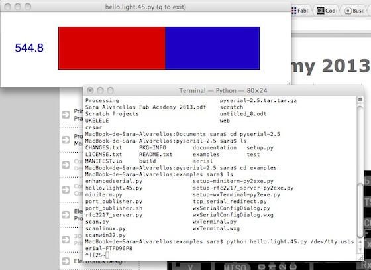Click the Busc tab favicon
The width and height of the screenshot is (371, 270).
tap(348, 11)
